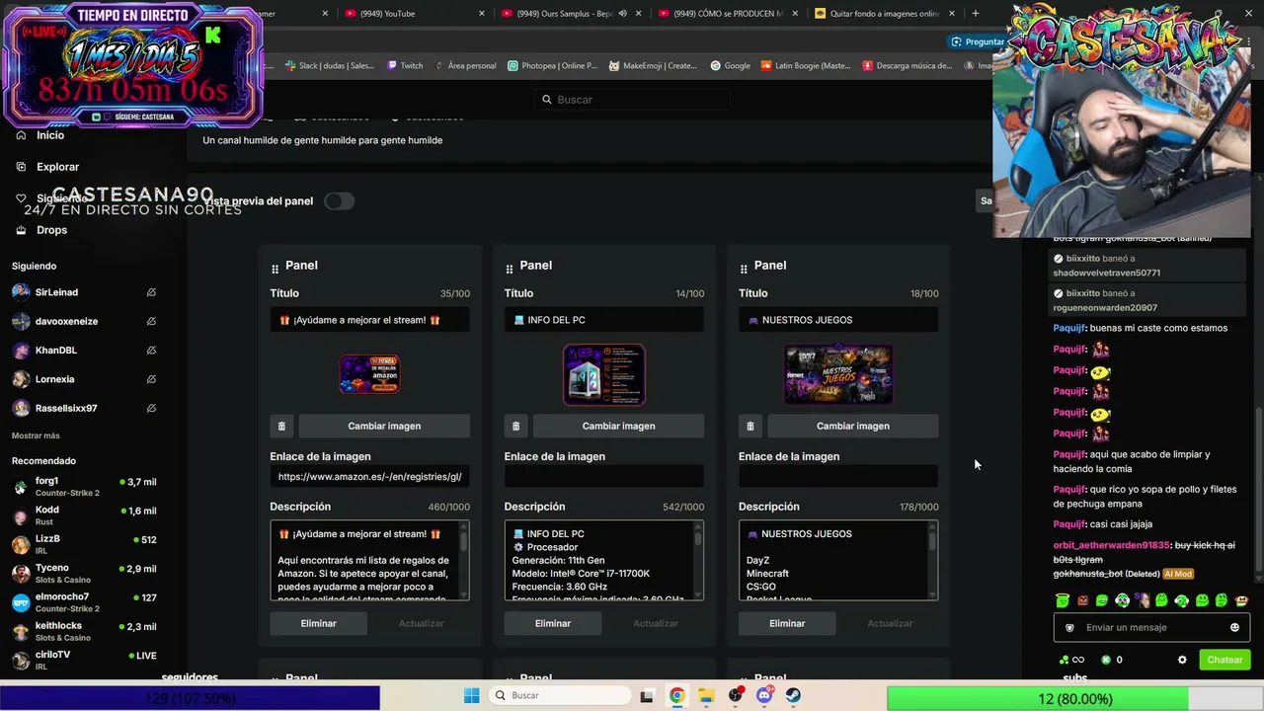Screen dimensions: 1264x711
Task: Click the INFO DEL PC panel thumbnail
Action: (x=604, y=374)
